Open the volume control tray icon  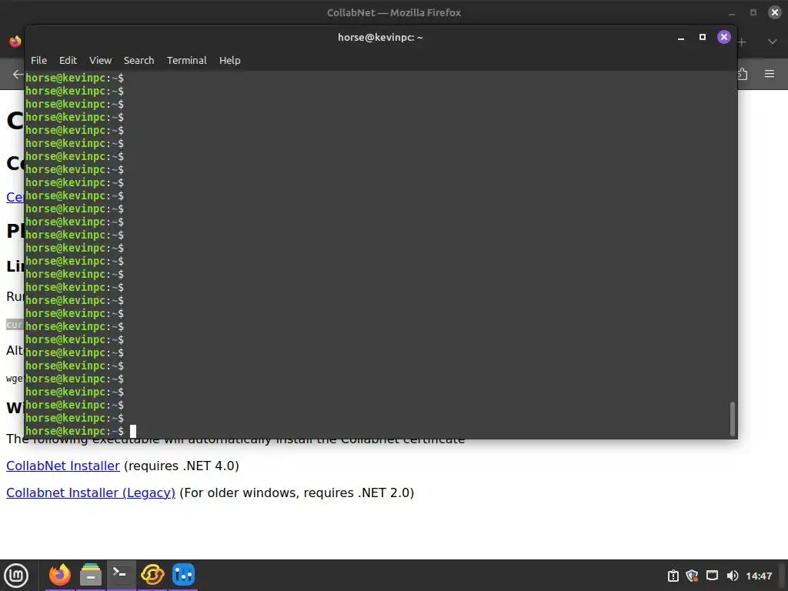[733, 576]
